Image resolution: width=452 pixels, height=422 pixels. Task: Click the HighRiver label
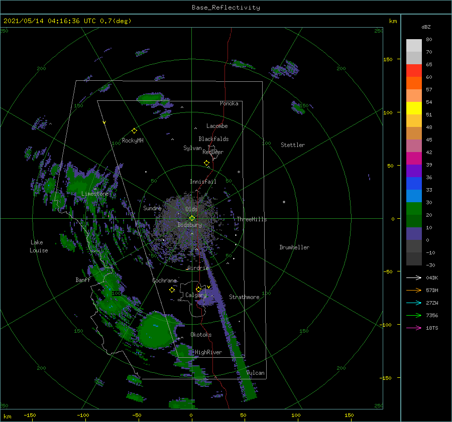[208, 352]
